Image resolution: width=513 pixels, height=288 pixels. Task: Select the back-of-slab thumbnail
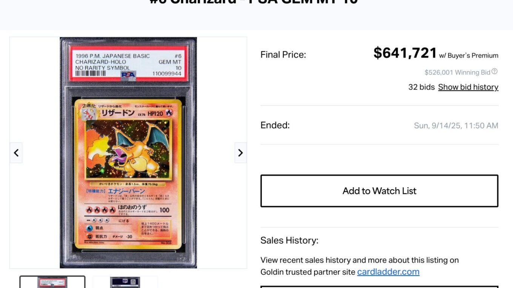tap(125, 282)
